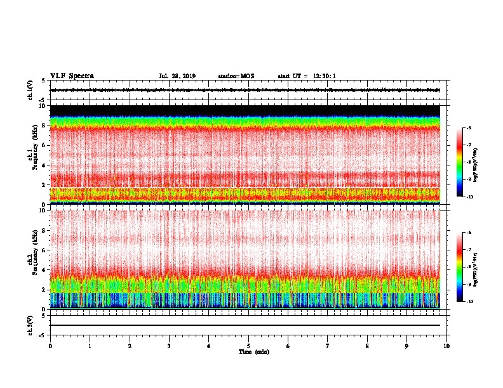Click time axis tick label "6"
Viewport: 503px width, 388px height.
288,346
